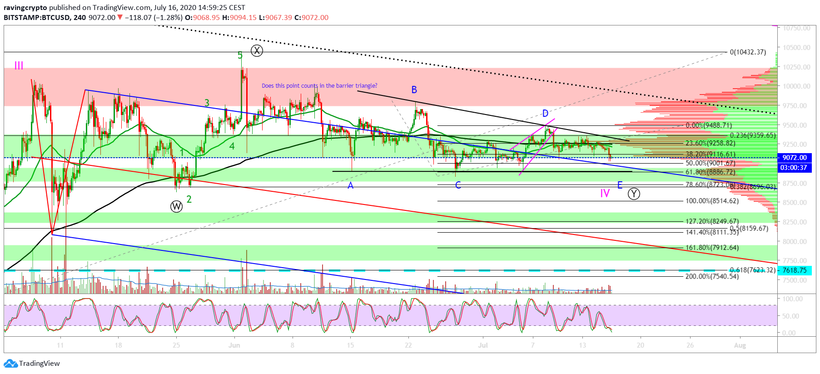820x374 pixels.
Task: Select the barrier triangle question note
Action: pyautogui.click(x=319, y=86)
